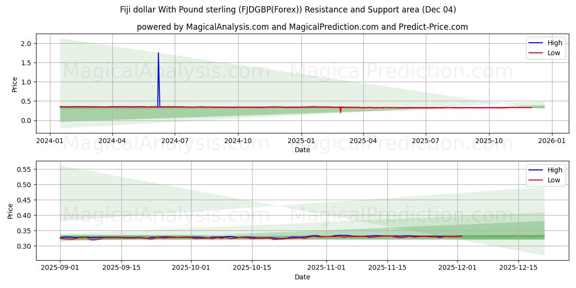The width and height of the screenshot is (576, 288).
Task: Click the red downward spike near 2025-04
Action: point(340,111)
